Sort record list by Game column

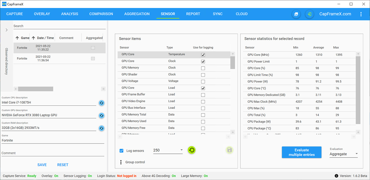pos(23,38)
